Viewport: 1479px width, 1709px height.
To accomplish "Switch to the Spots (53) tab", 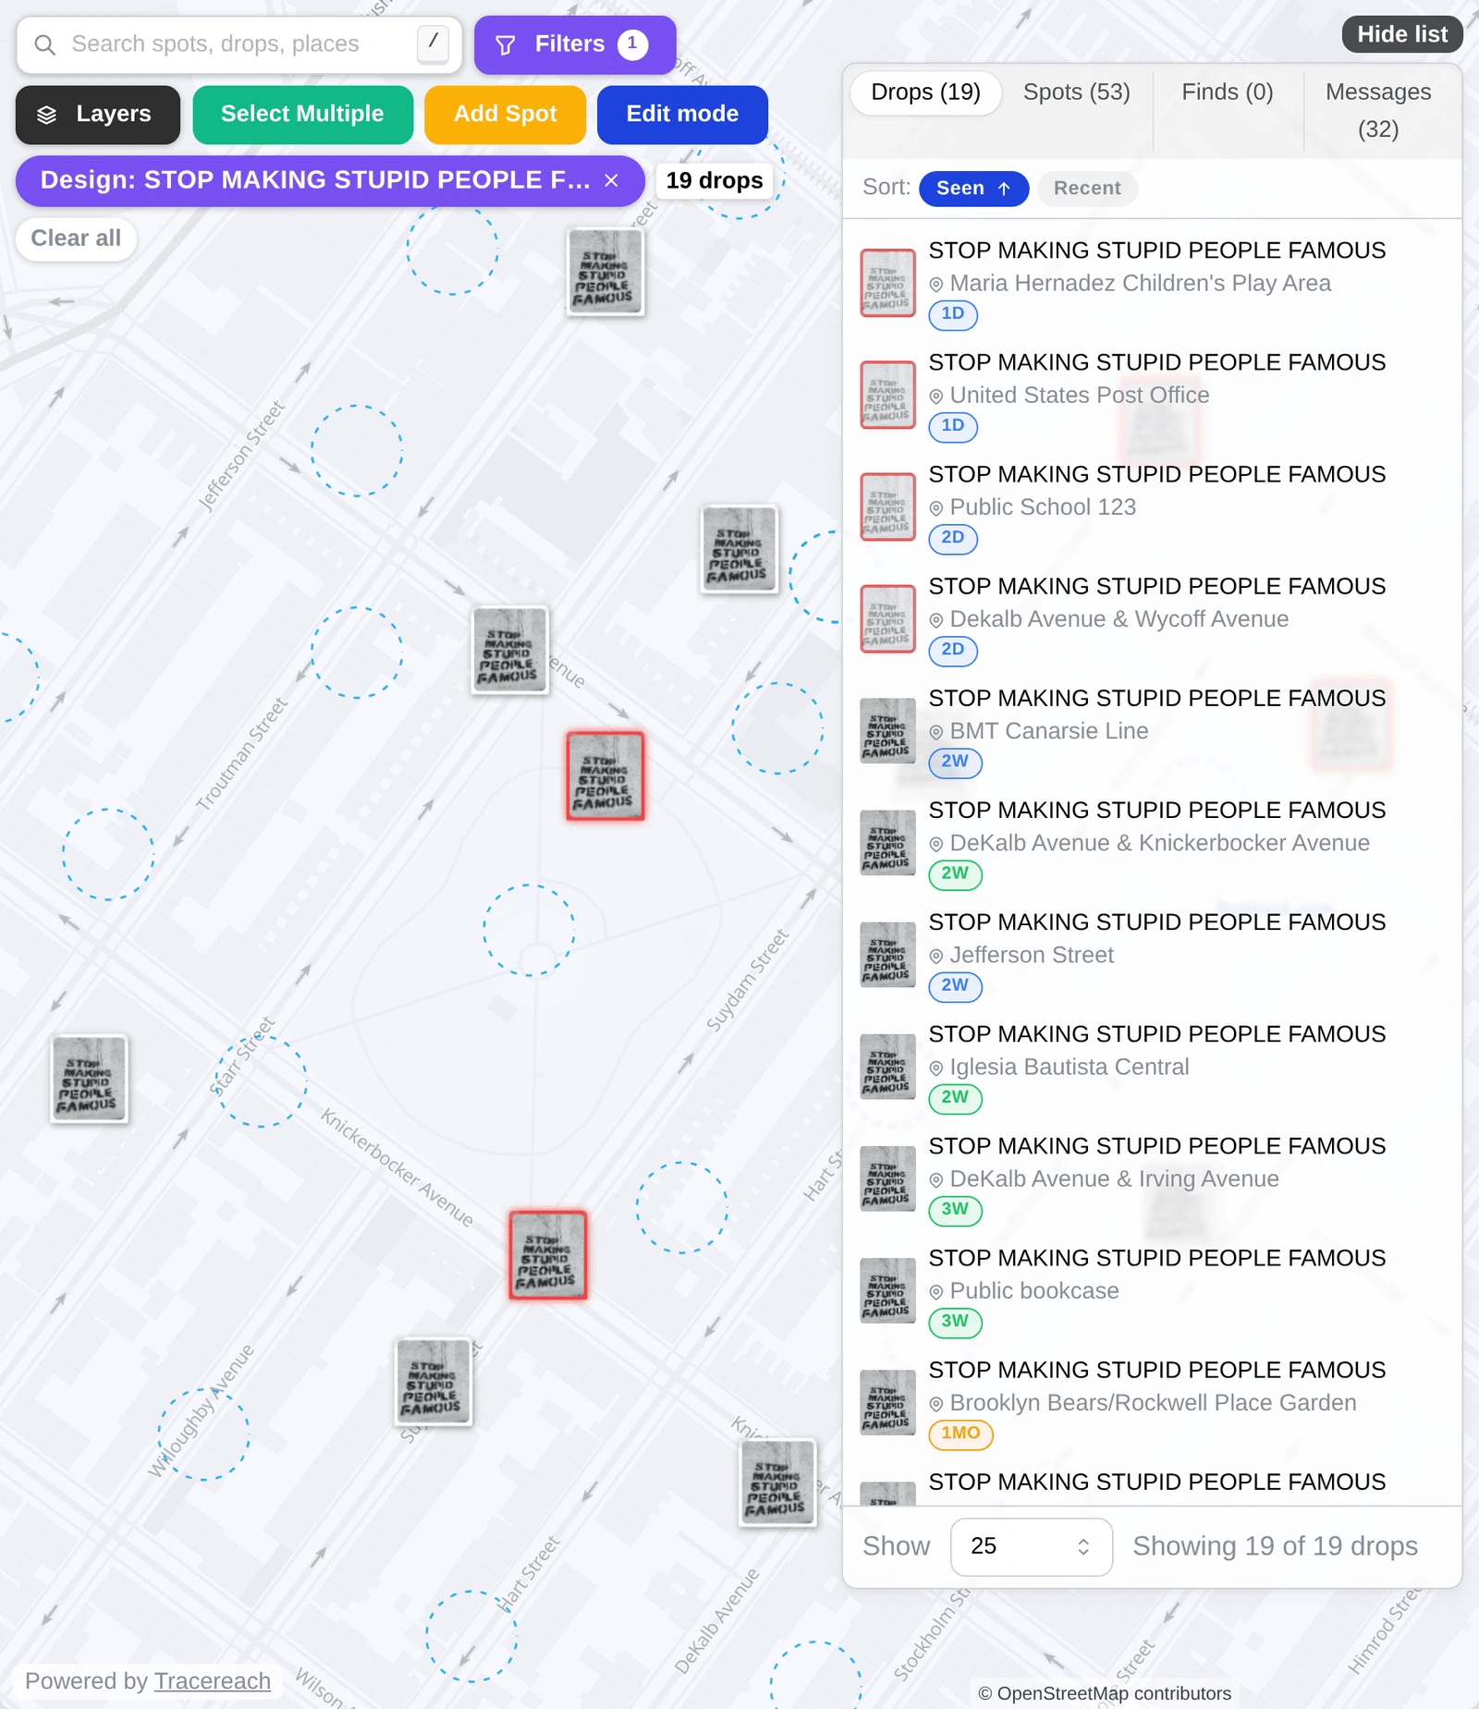I will [x=1077, y=92].
